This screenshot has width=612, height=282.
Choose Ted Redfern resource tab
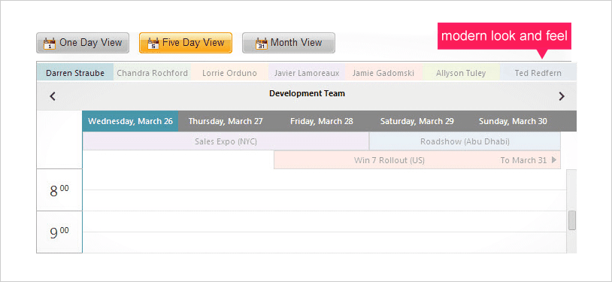coord(538,73)
